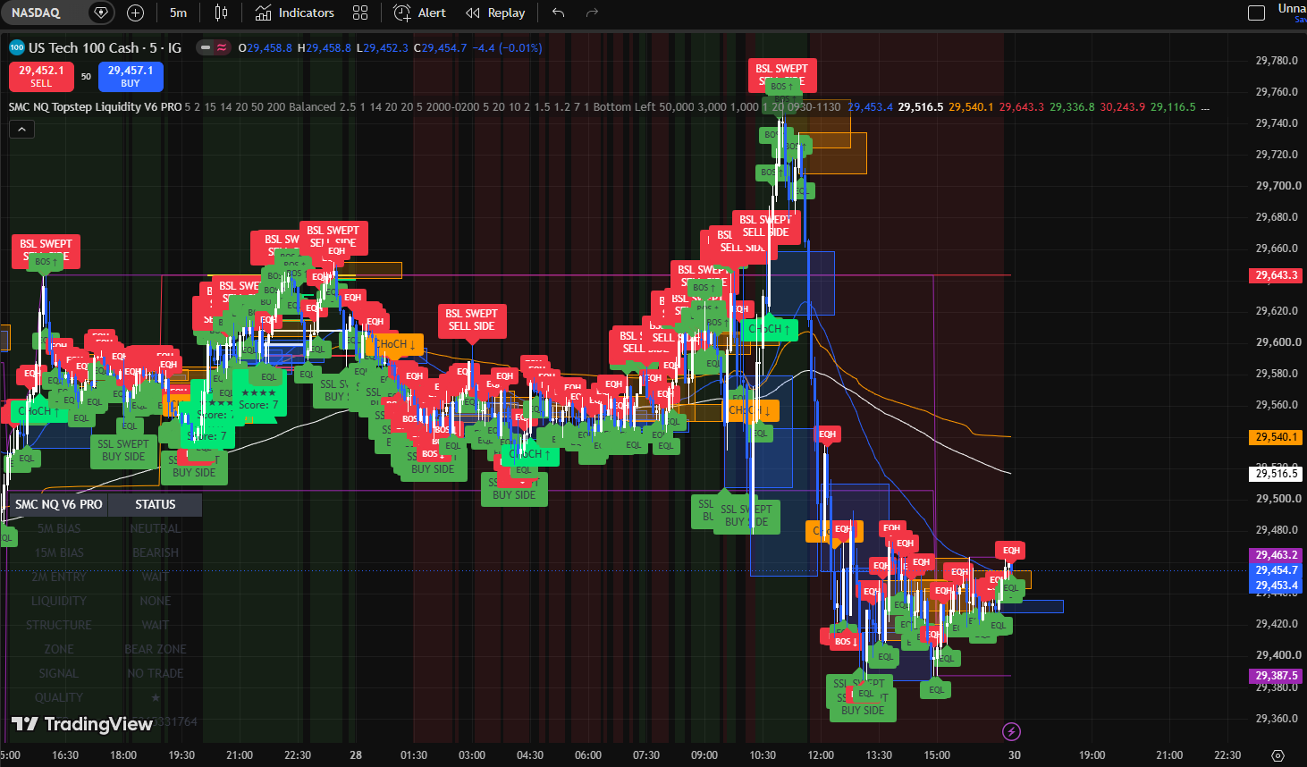Redo the last chart action

(591, 13)
